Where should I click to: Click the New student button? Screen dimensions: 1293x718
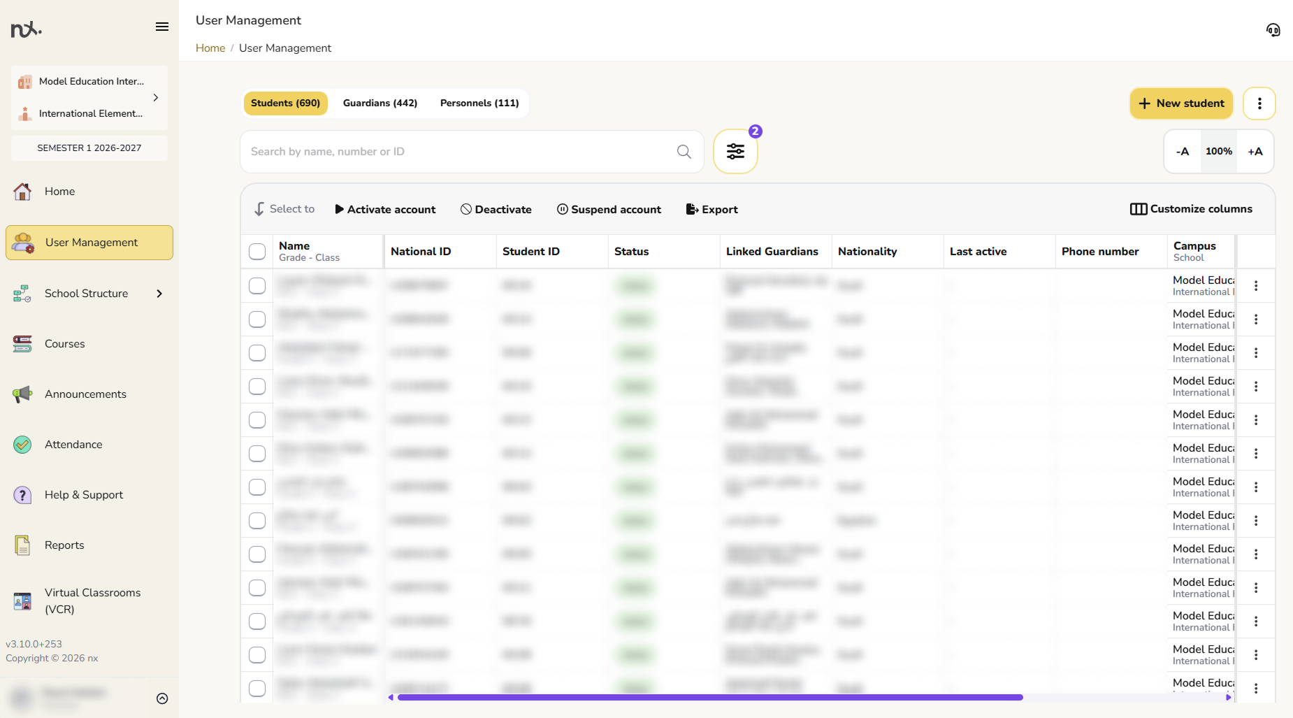[x=1181, y=103]
